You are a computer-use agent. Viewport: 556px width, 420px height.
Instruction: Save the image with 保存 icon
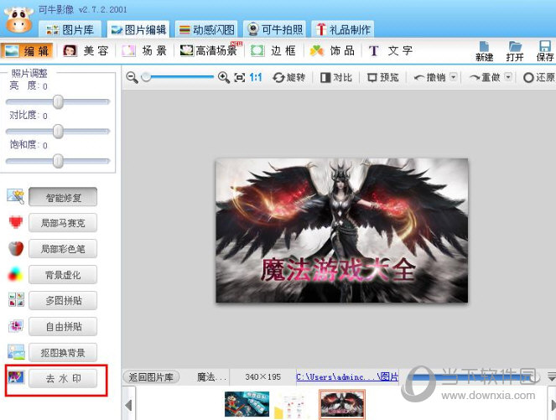(545, 50)
